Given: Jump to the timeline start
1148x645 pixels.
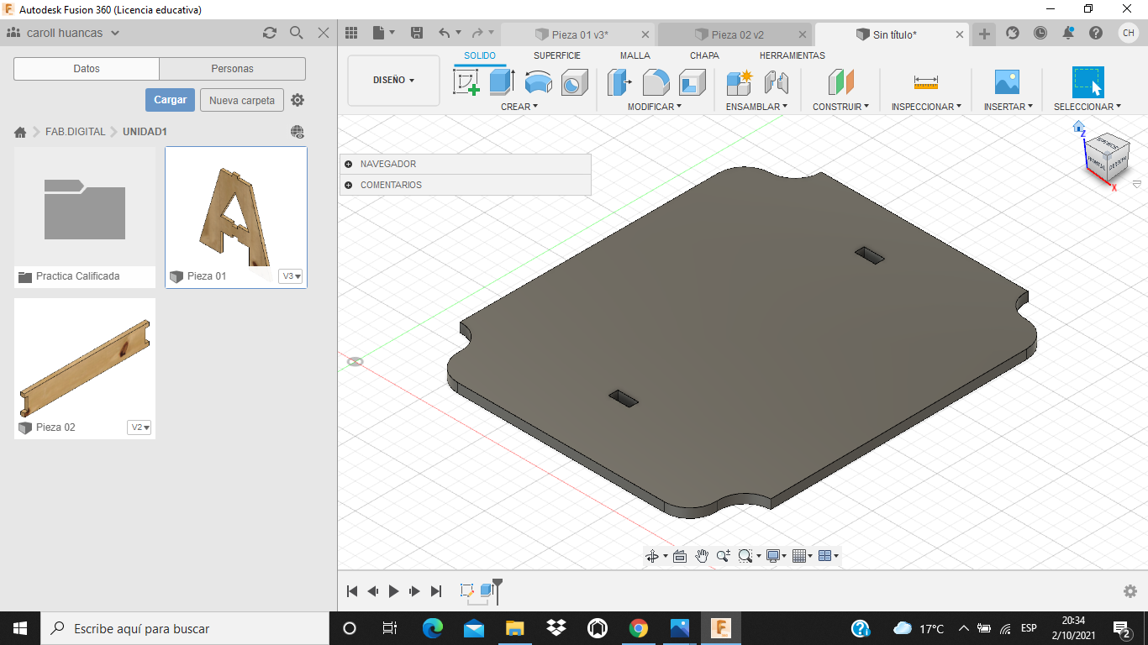Looking at the screenshot, I should tap(353, 591).
